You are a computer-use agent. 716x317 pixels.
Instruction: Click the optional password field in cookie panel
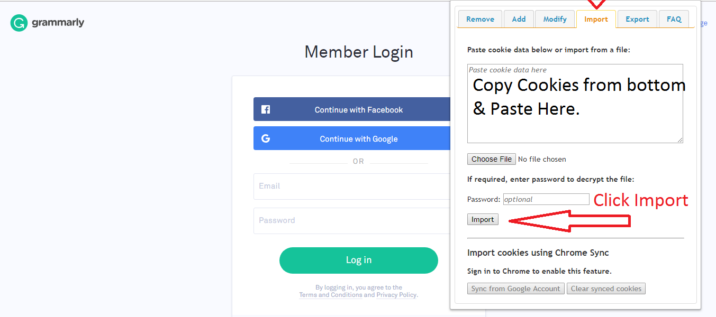[546, 199]
